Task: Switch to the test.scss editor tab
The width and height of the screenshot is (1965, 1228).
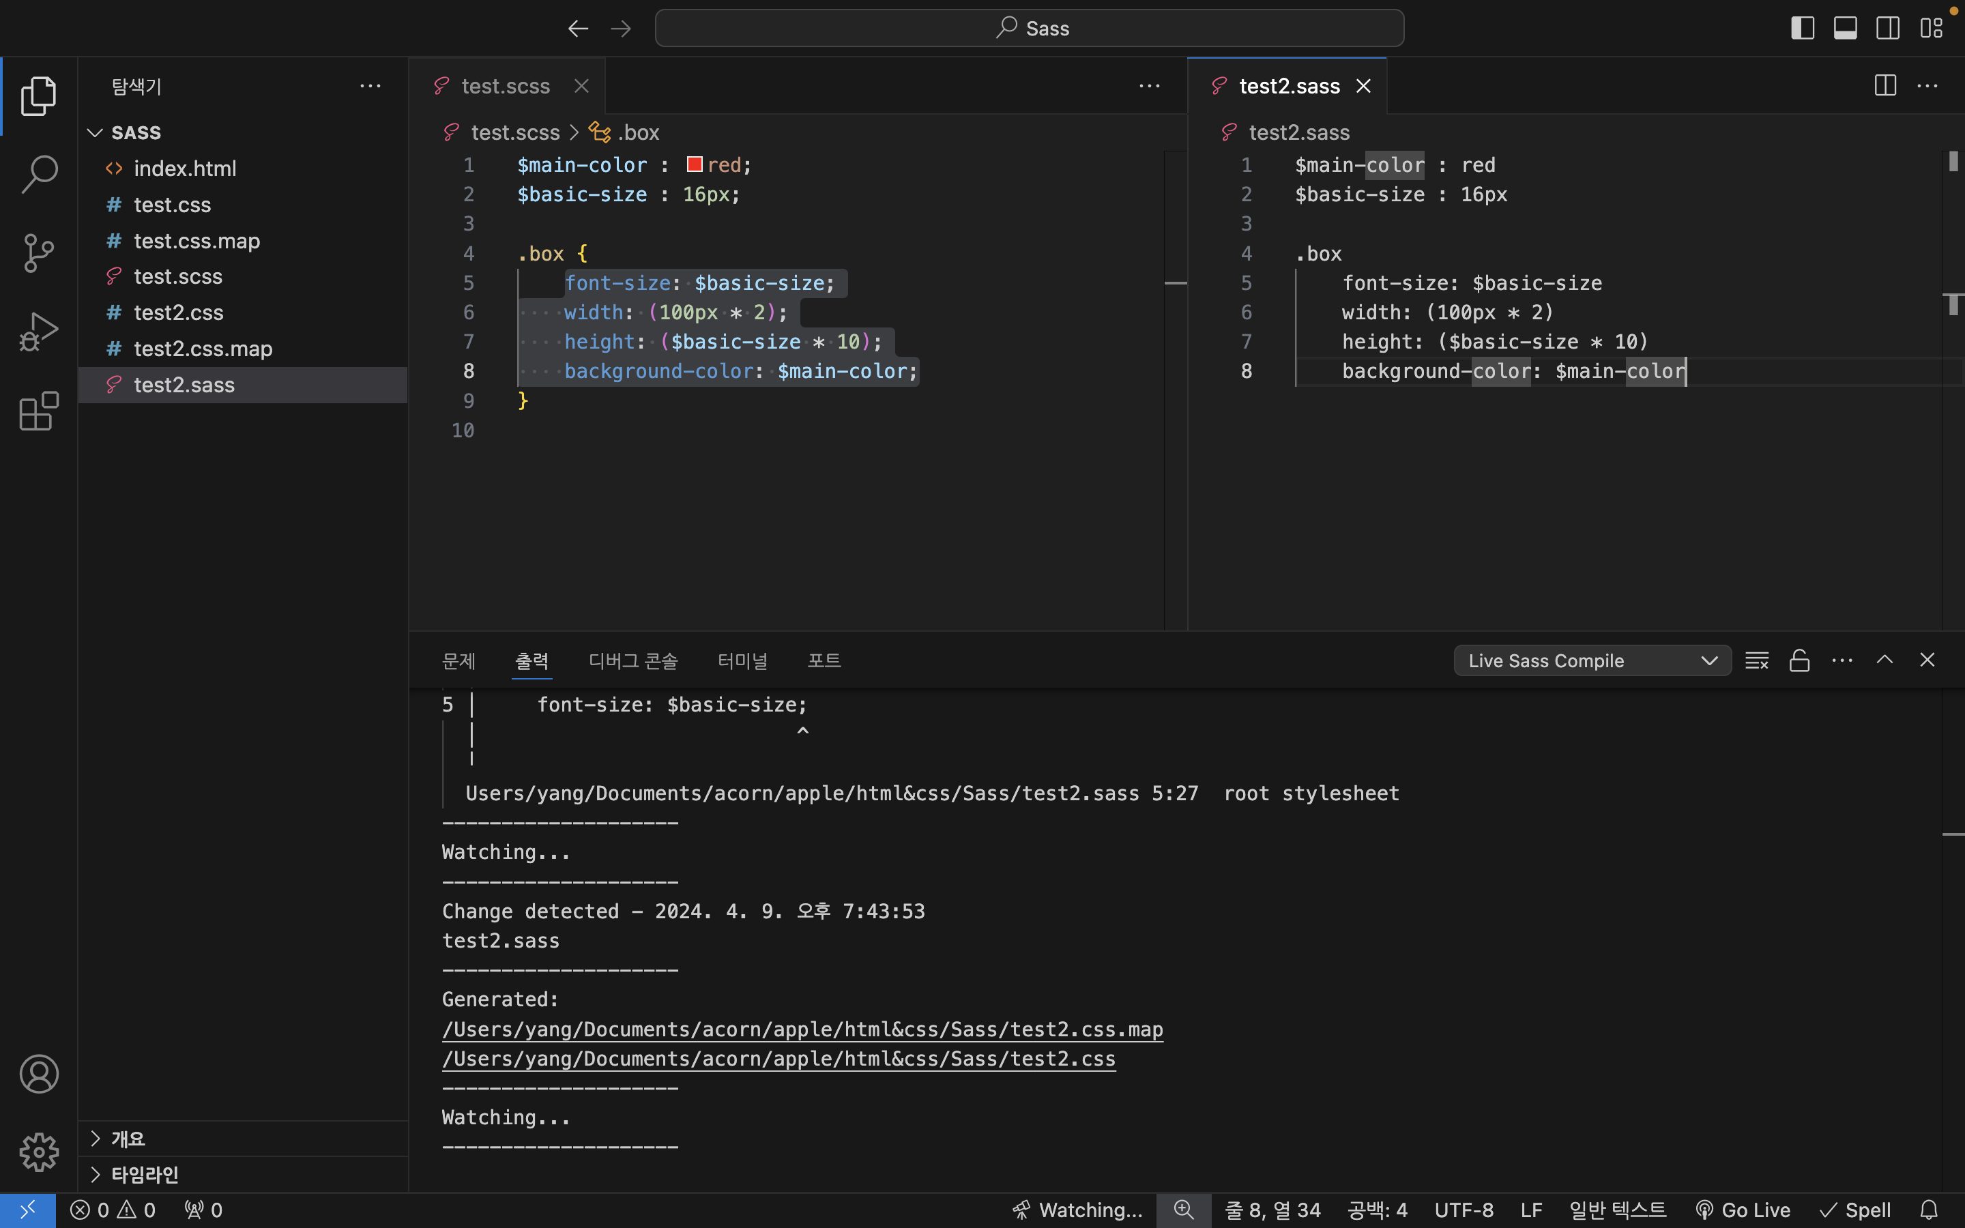Action: [505, 86]
